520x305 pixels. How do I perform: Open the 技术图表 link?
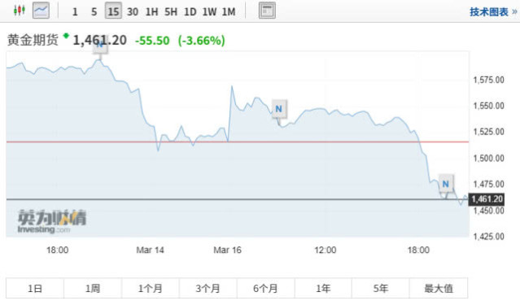point(493,12)
